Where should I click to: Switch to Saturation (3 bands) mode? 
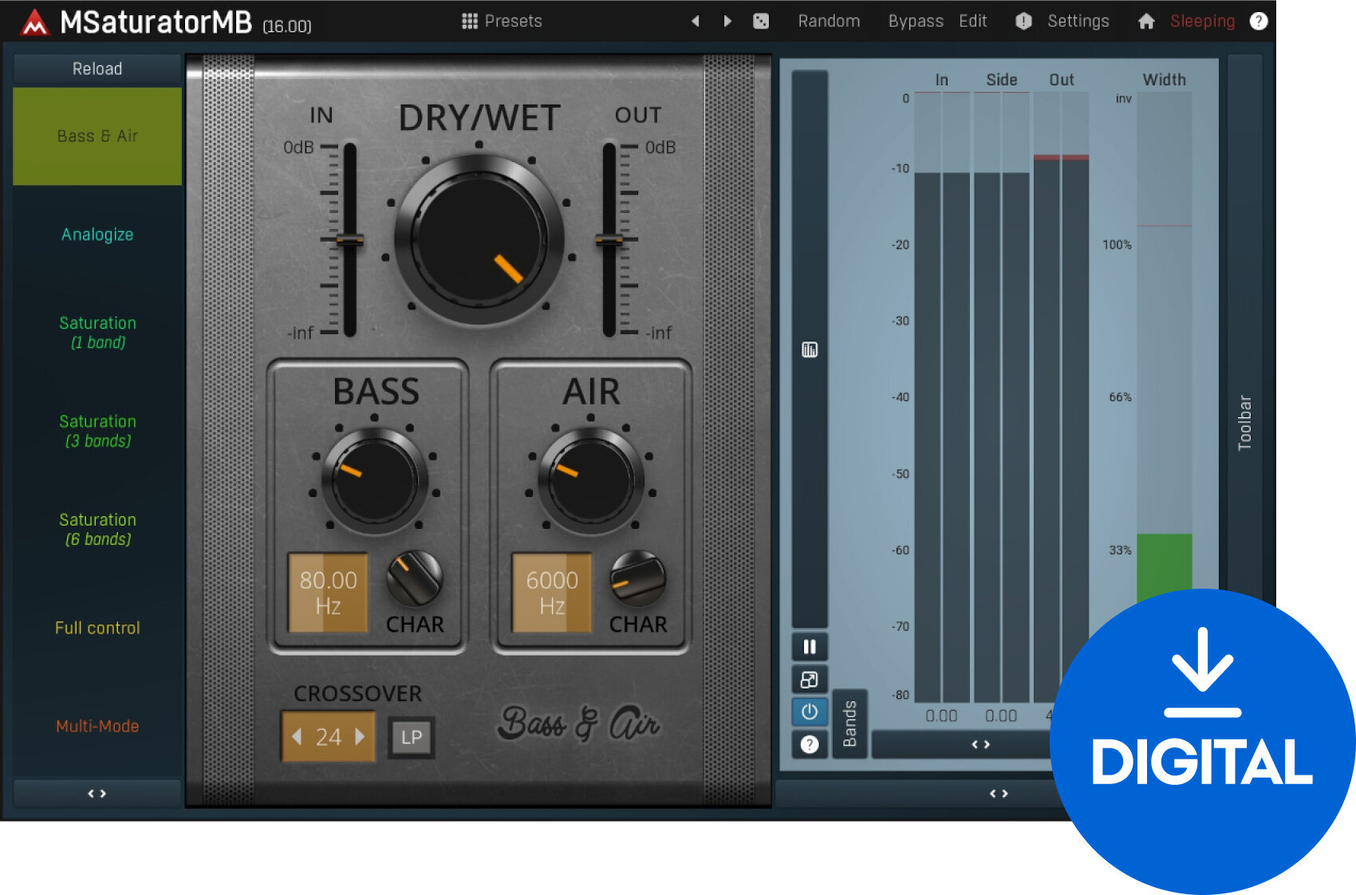[x=97, y=431]
